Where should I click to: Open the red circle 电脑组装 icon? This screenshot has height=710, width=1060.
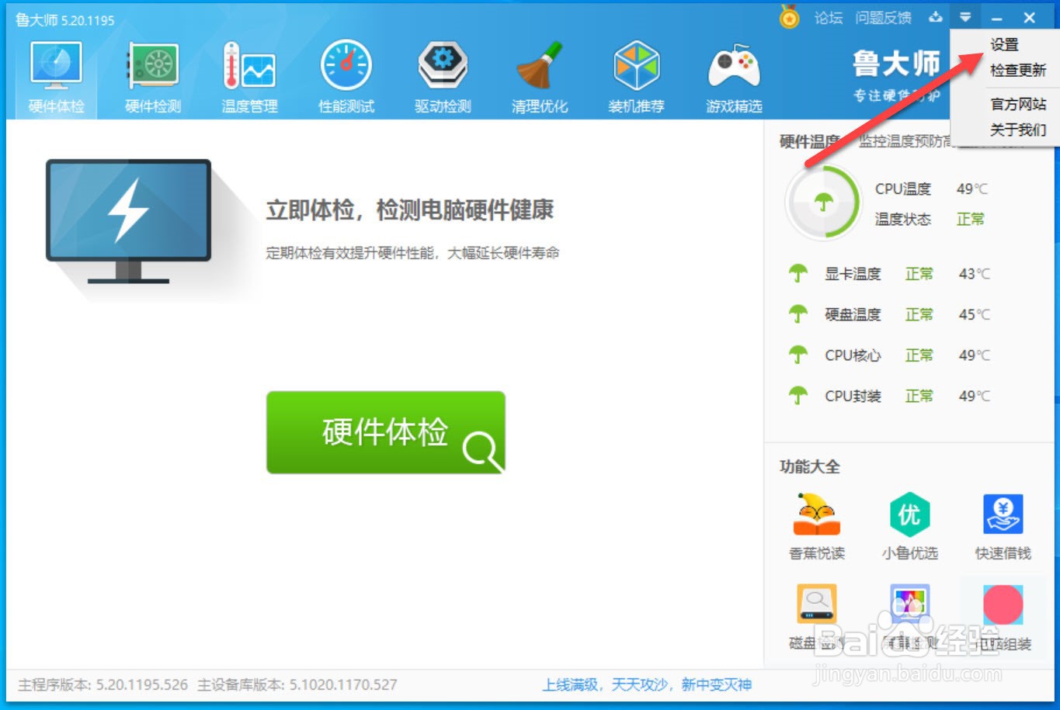click(1003, 604)
